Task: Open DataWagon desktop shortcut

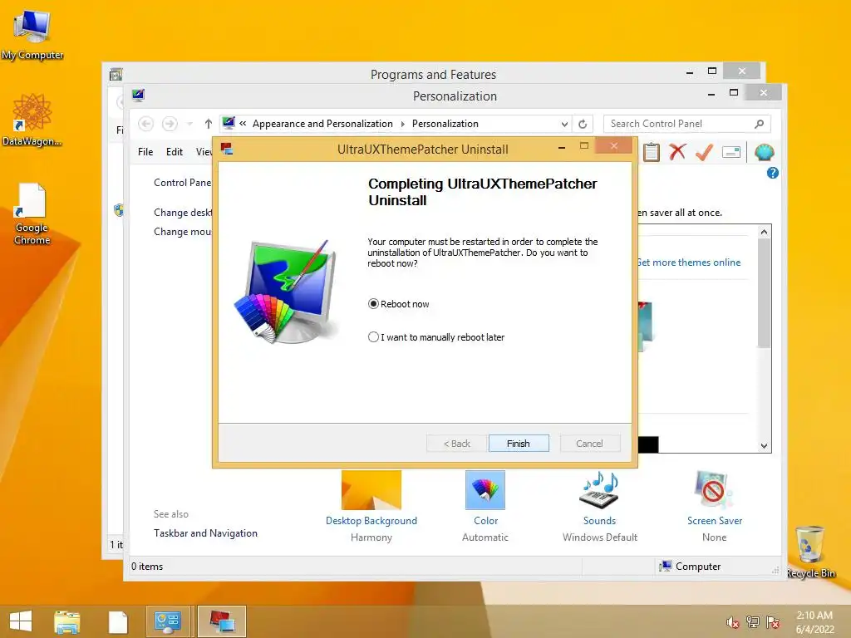Action: click(32, 120)
